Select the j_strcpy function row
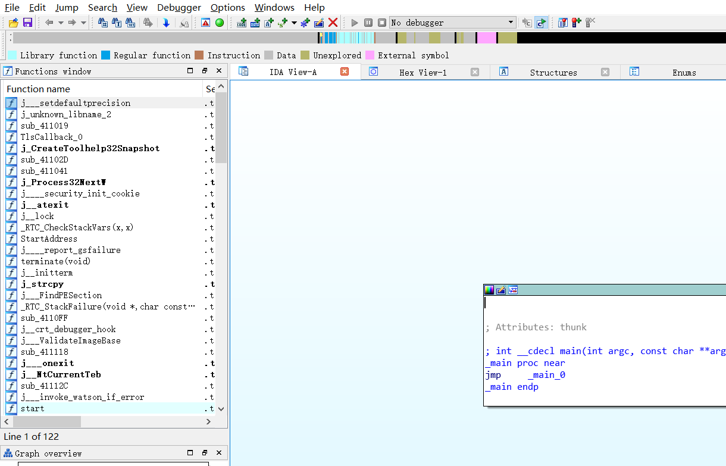Screen dimensions: 726x466 tap(110, 284)
